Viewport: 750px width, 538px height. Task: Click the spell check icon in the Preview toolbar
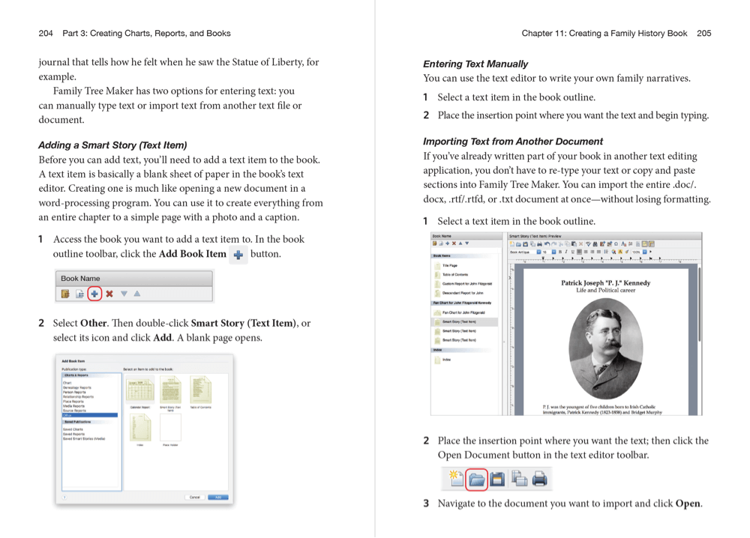588,244
